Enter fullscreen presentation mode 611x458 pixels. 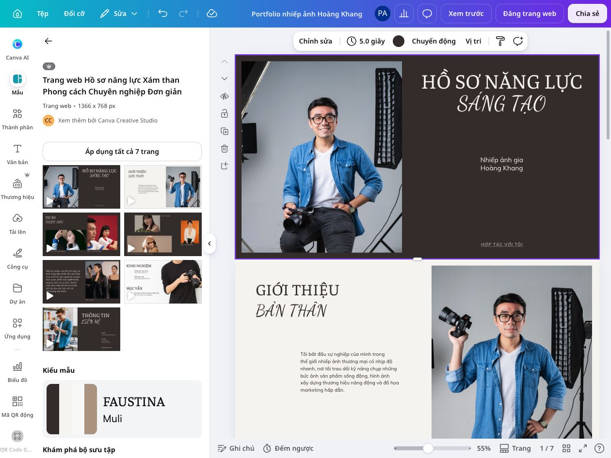coord(583,448)
